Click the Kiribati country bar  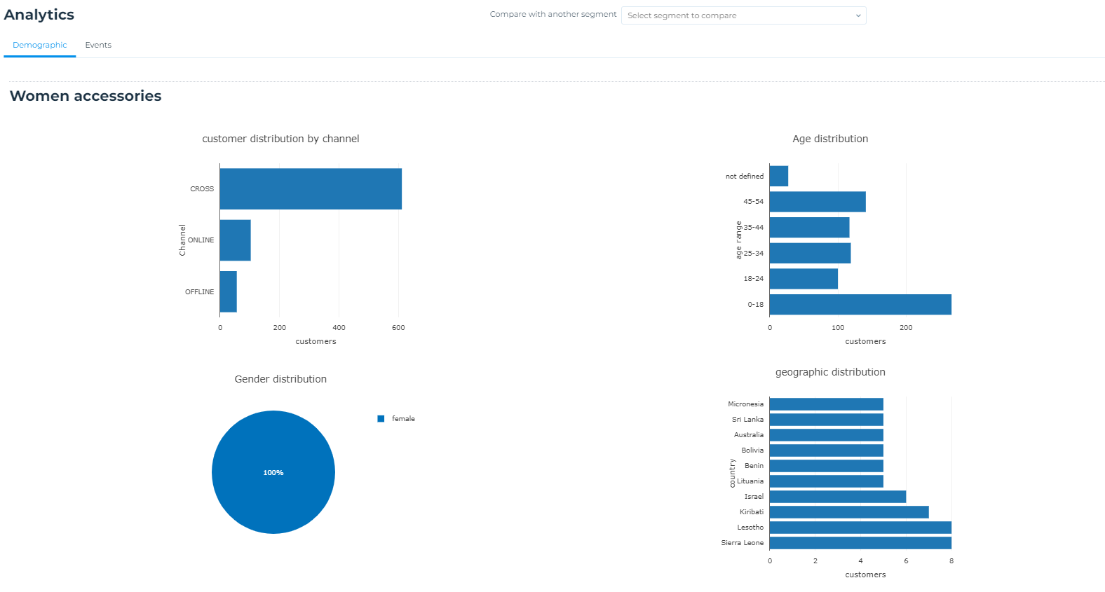pos(849,512)
